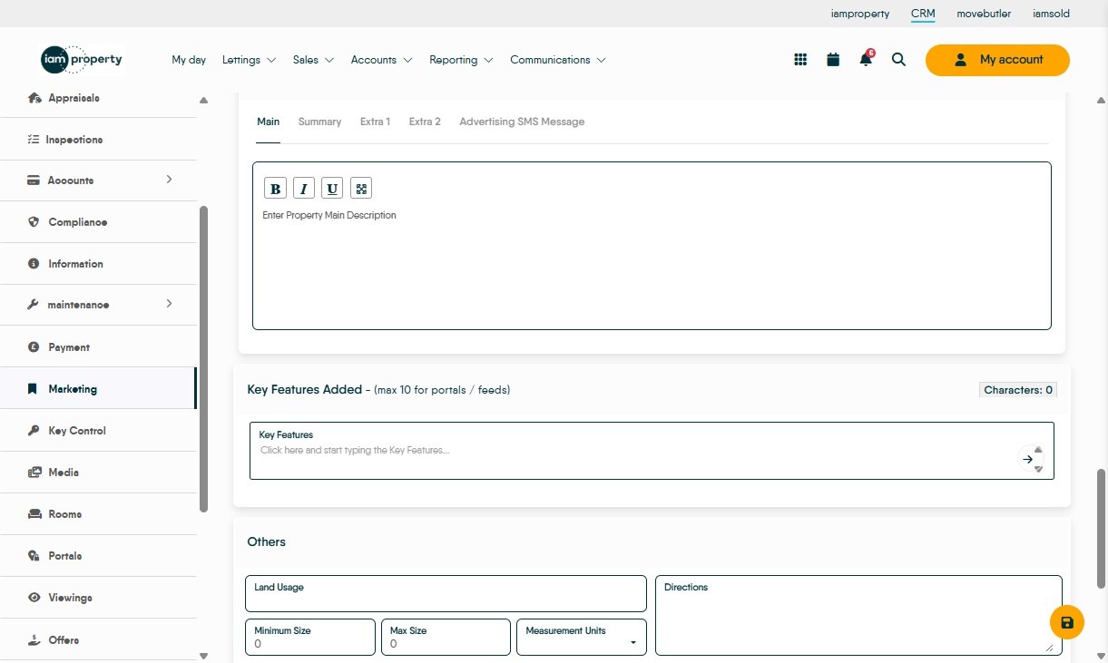Viewport: 1108px width, 663px height.
Task: Click the Key Control key icon
Action: pyautogui.click(x=34, y=431)
